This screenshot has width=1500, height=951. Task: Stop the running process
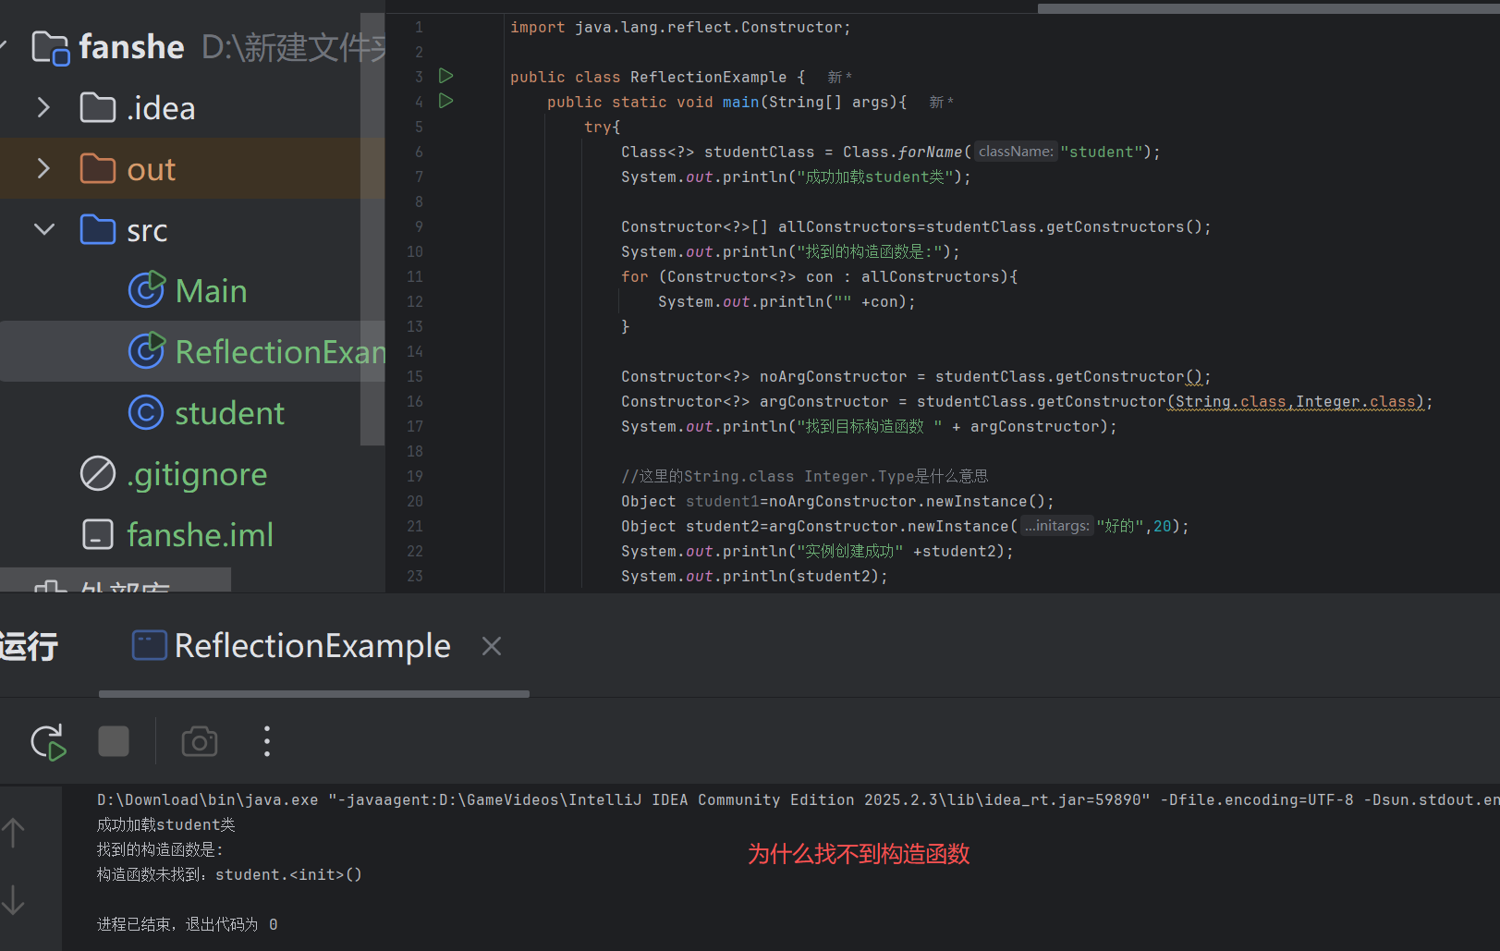(x=114, y=741)
